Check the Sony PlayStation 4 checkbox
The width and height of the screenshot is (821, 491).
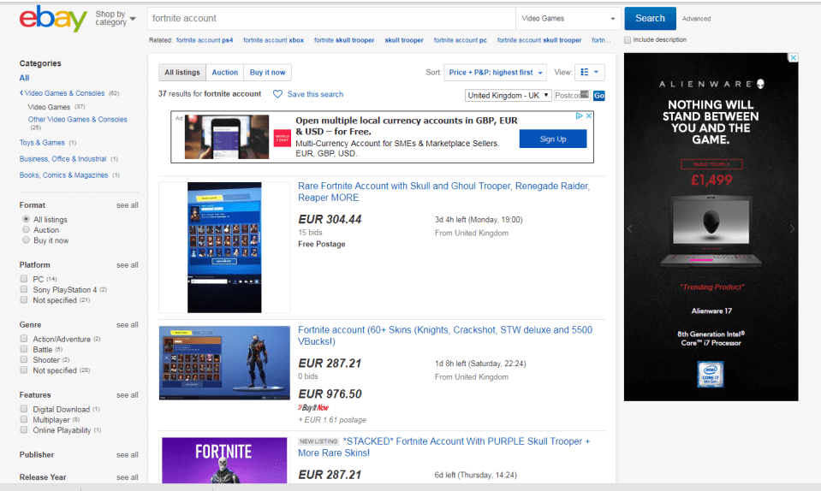tap(24, 289)
